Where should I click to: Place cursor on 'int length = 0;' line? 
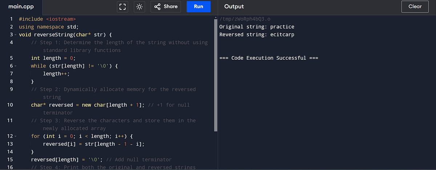tap(53, 58)
